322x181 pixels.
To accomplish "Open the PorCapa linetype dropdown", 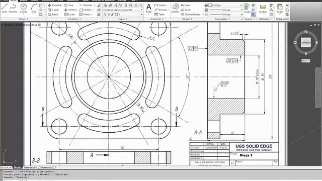I will click(225, 15).
